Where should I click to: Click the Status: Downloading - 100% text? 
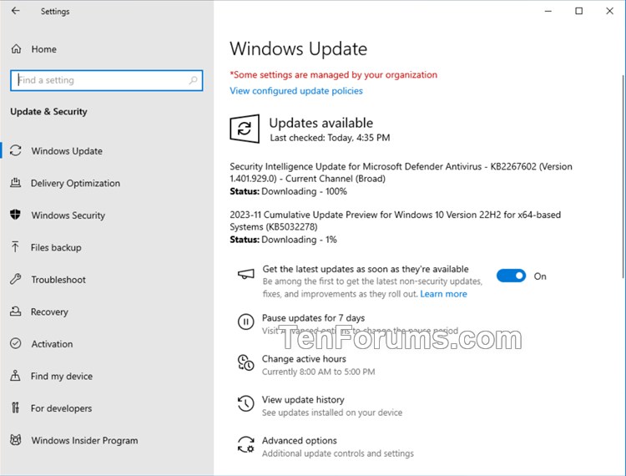288,191
